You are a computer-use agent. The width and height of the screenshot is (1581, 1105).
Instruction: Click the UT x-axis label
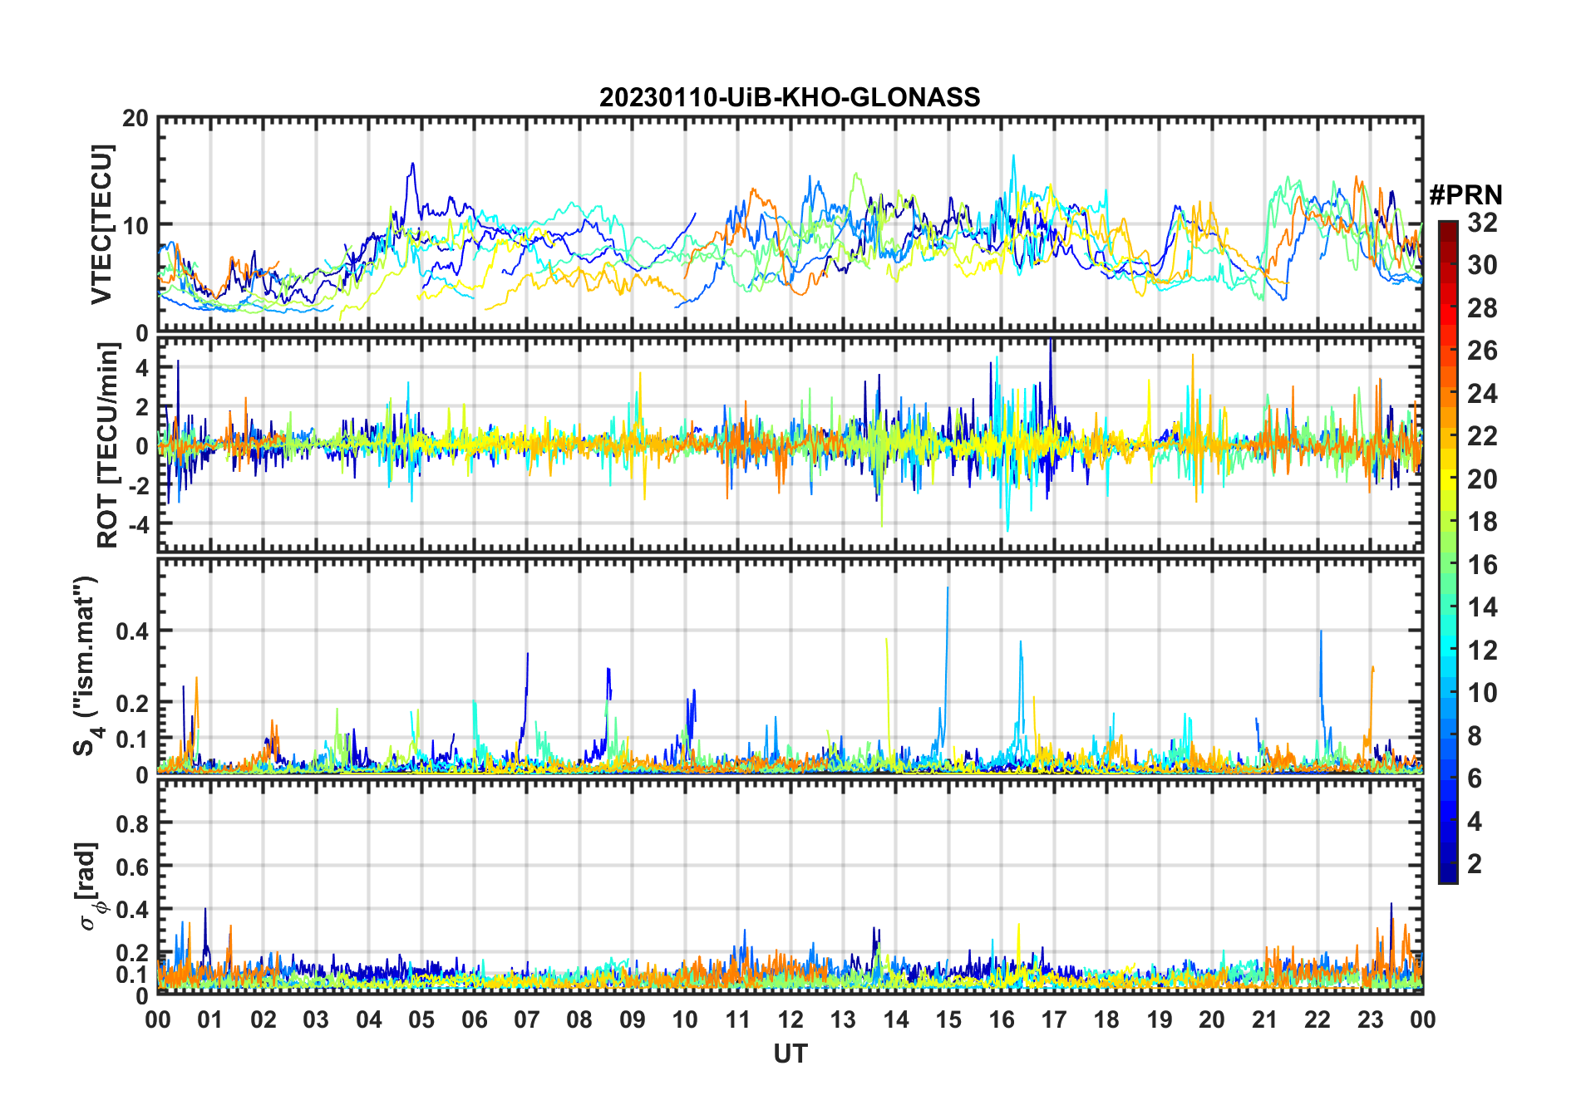coord(790,1053)
